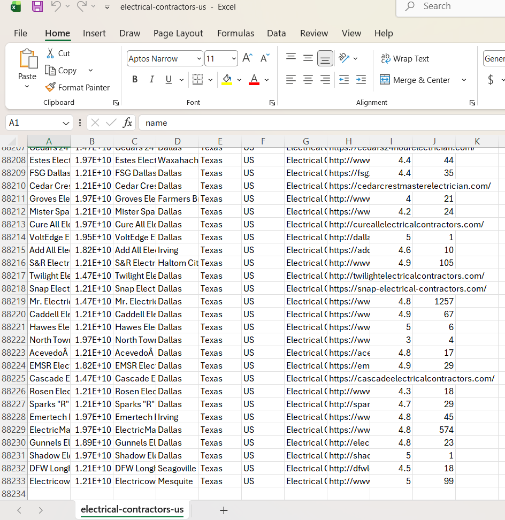Open the Copy dropdown arrow
The height and width of the screenshot is (520, 505).
90,70
